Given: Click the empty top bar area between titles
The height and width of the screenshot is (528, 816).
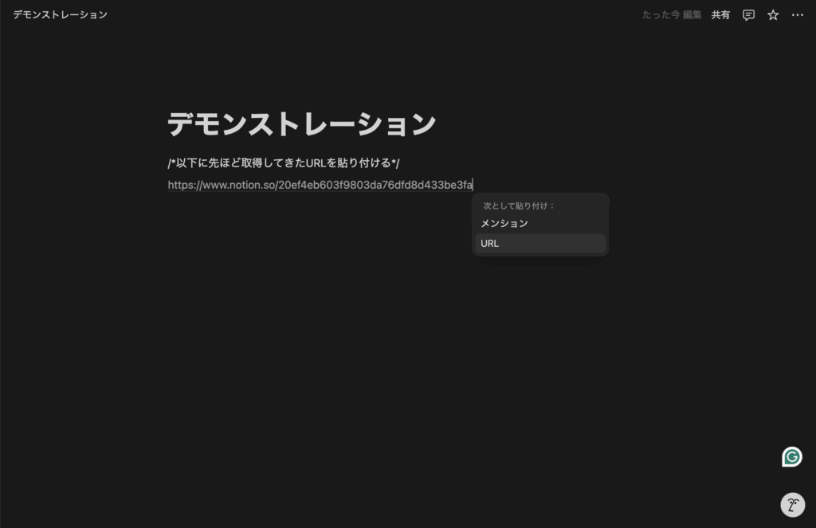Looking at the screenshot, I should (x=359, y=15).
